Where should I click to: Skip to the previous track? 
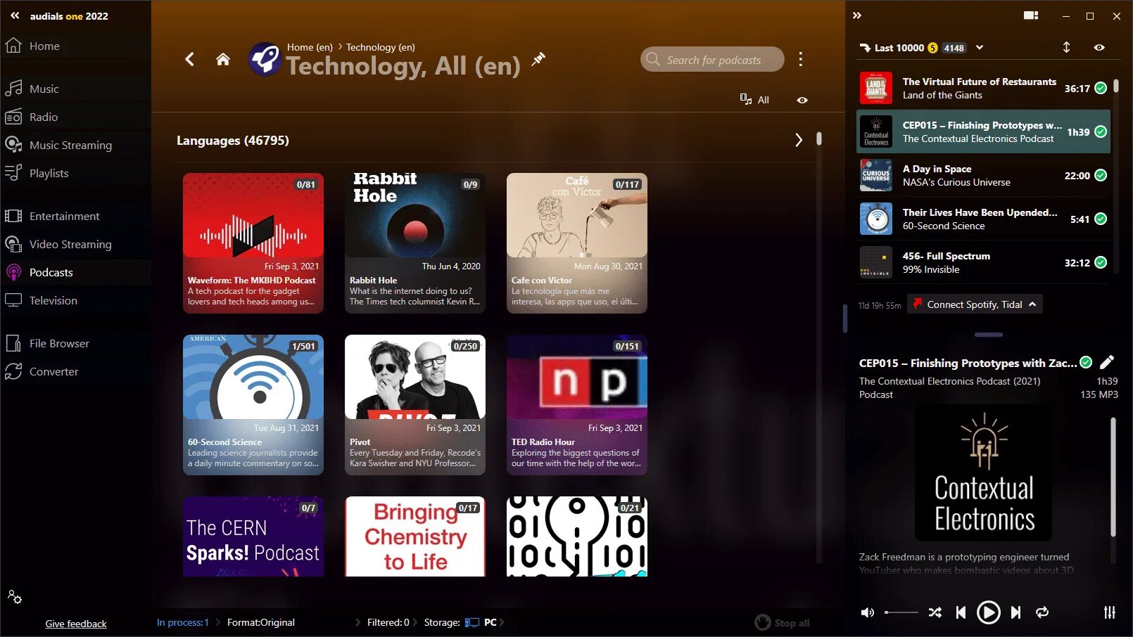(961, 612)
